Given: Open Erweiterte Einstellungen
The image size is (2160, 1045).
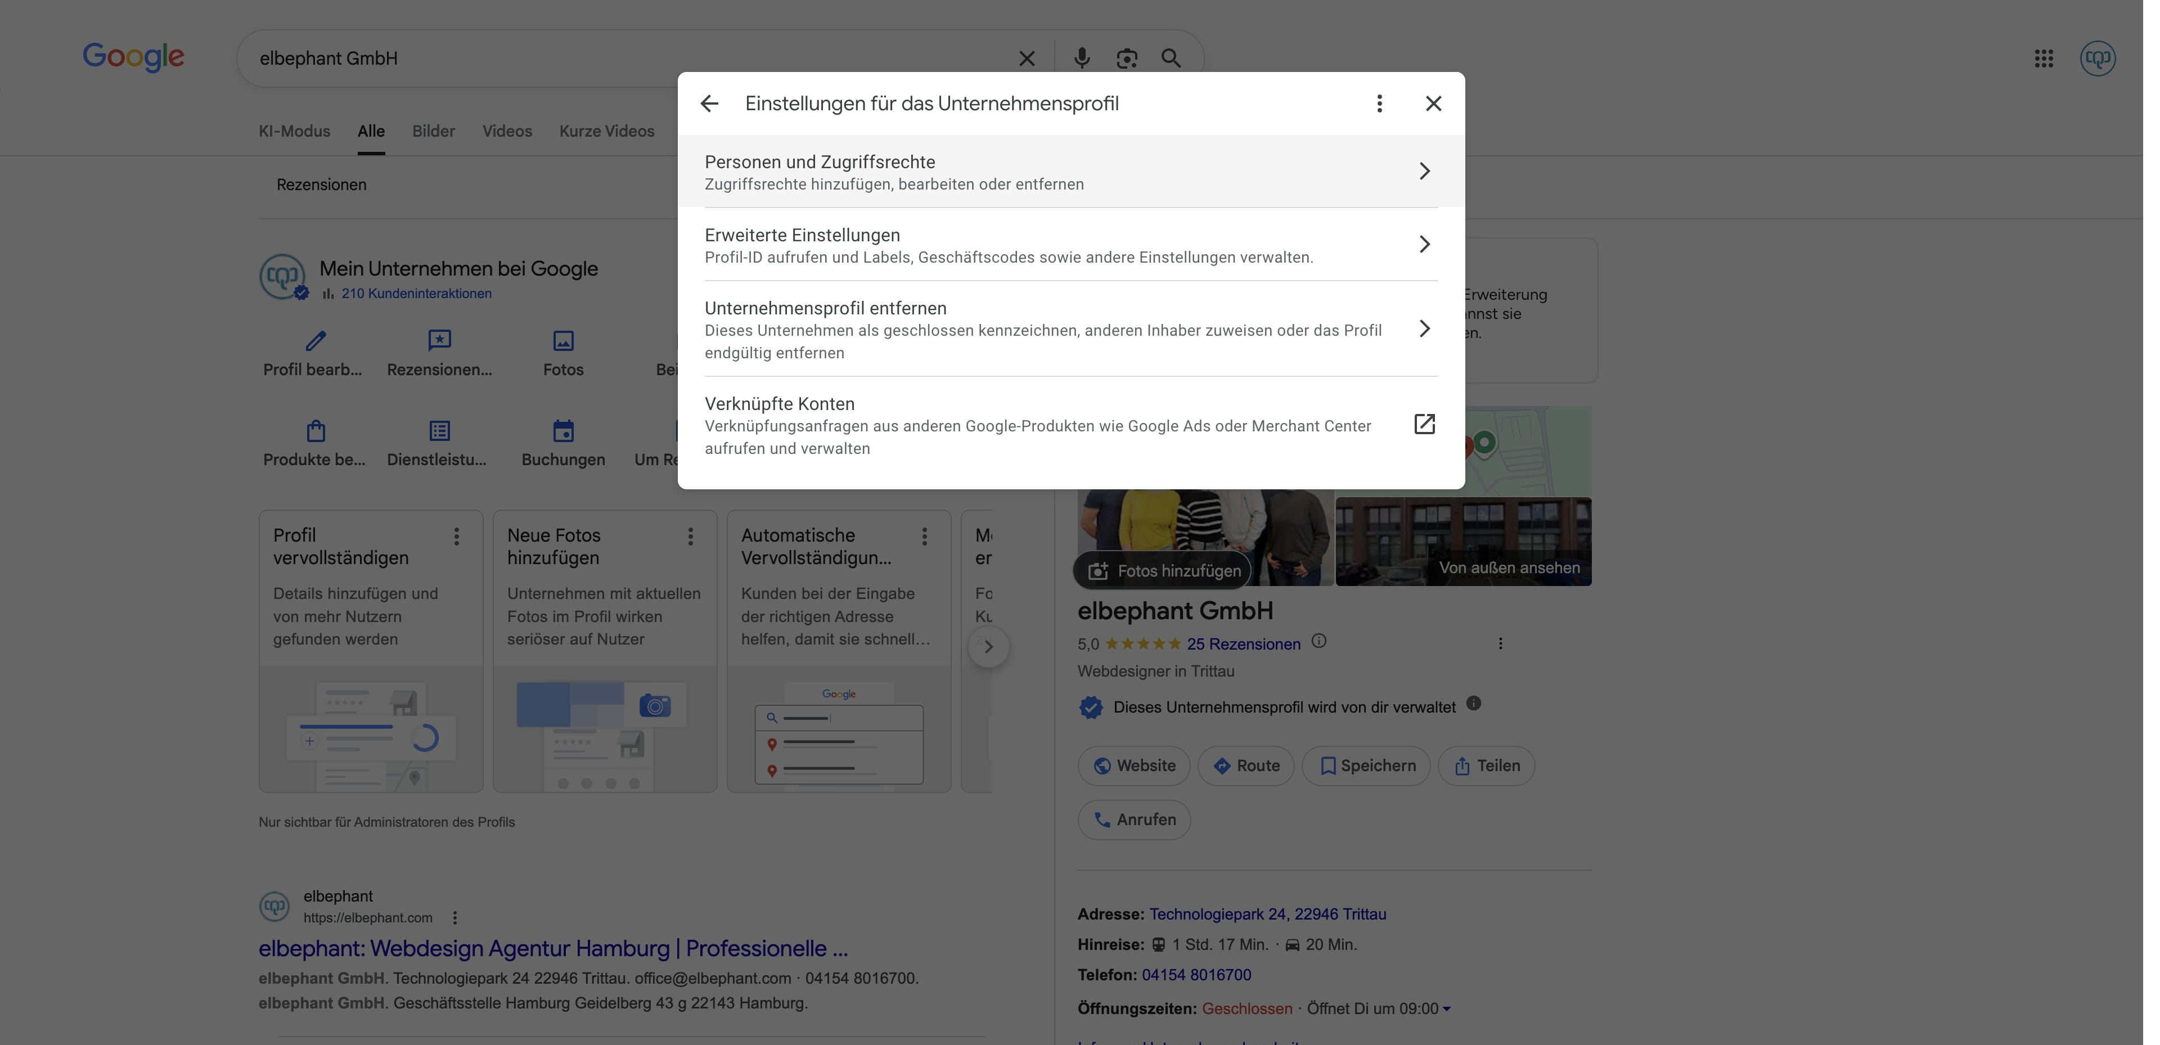Looking at the screenshot, I should click(x=1071, y=245).
